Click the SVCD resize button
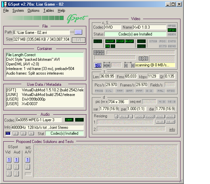The width and height of the screenshot is (210, 184). pyautogui.click(x=150, y=116)
